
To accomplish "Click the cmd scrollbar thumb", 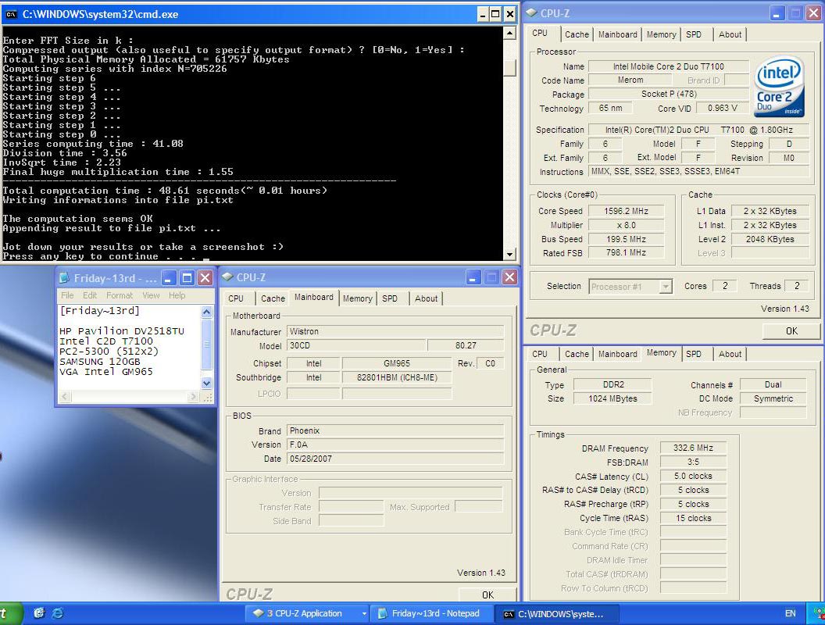I will coord(509,69).
